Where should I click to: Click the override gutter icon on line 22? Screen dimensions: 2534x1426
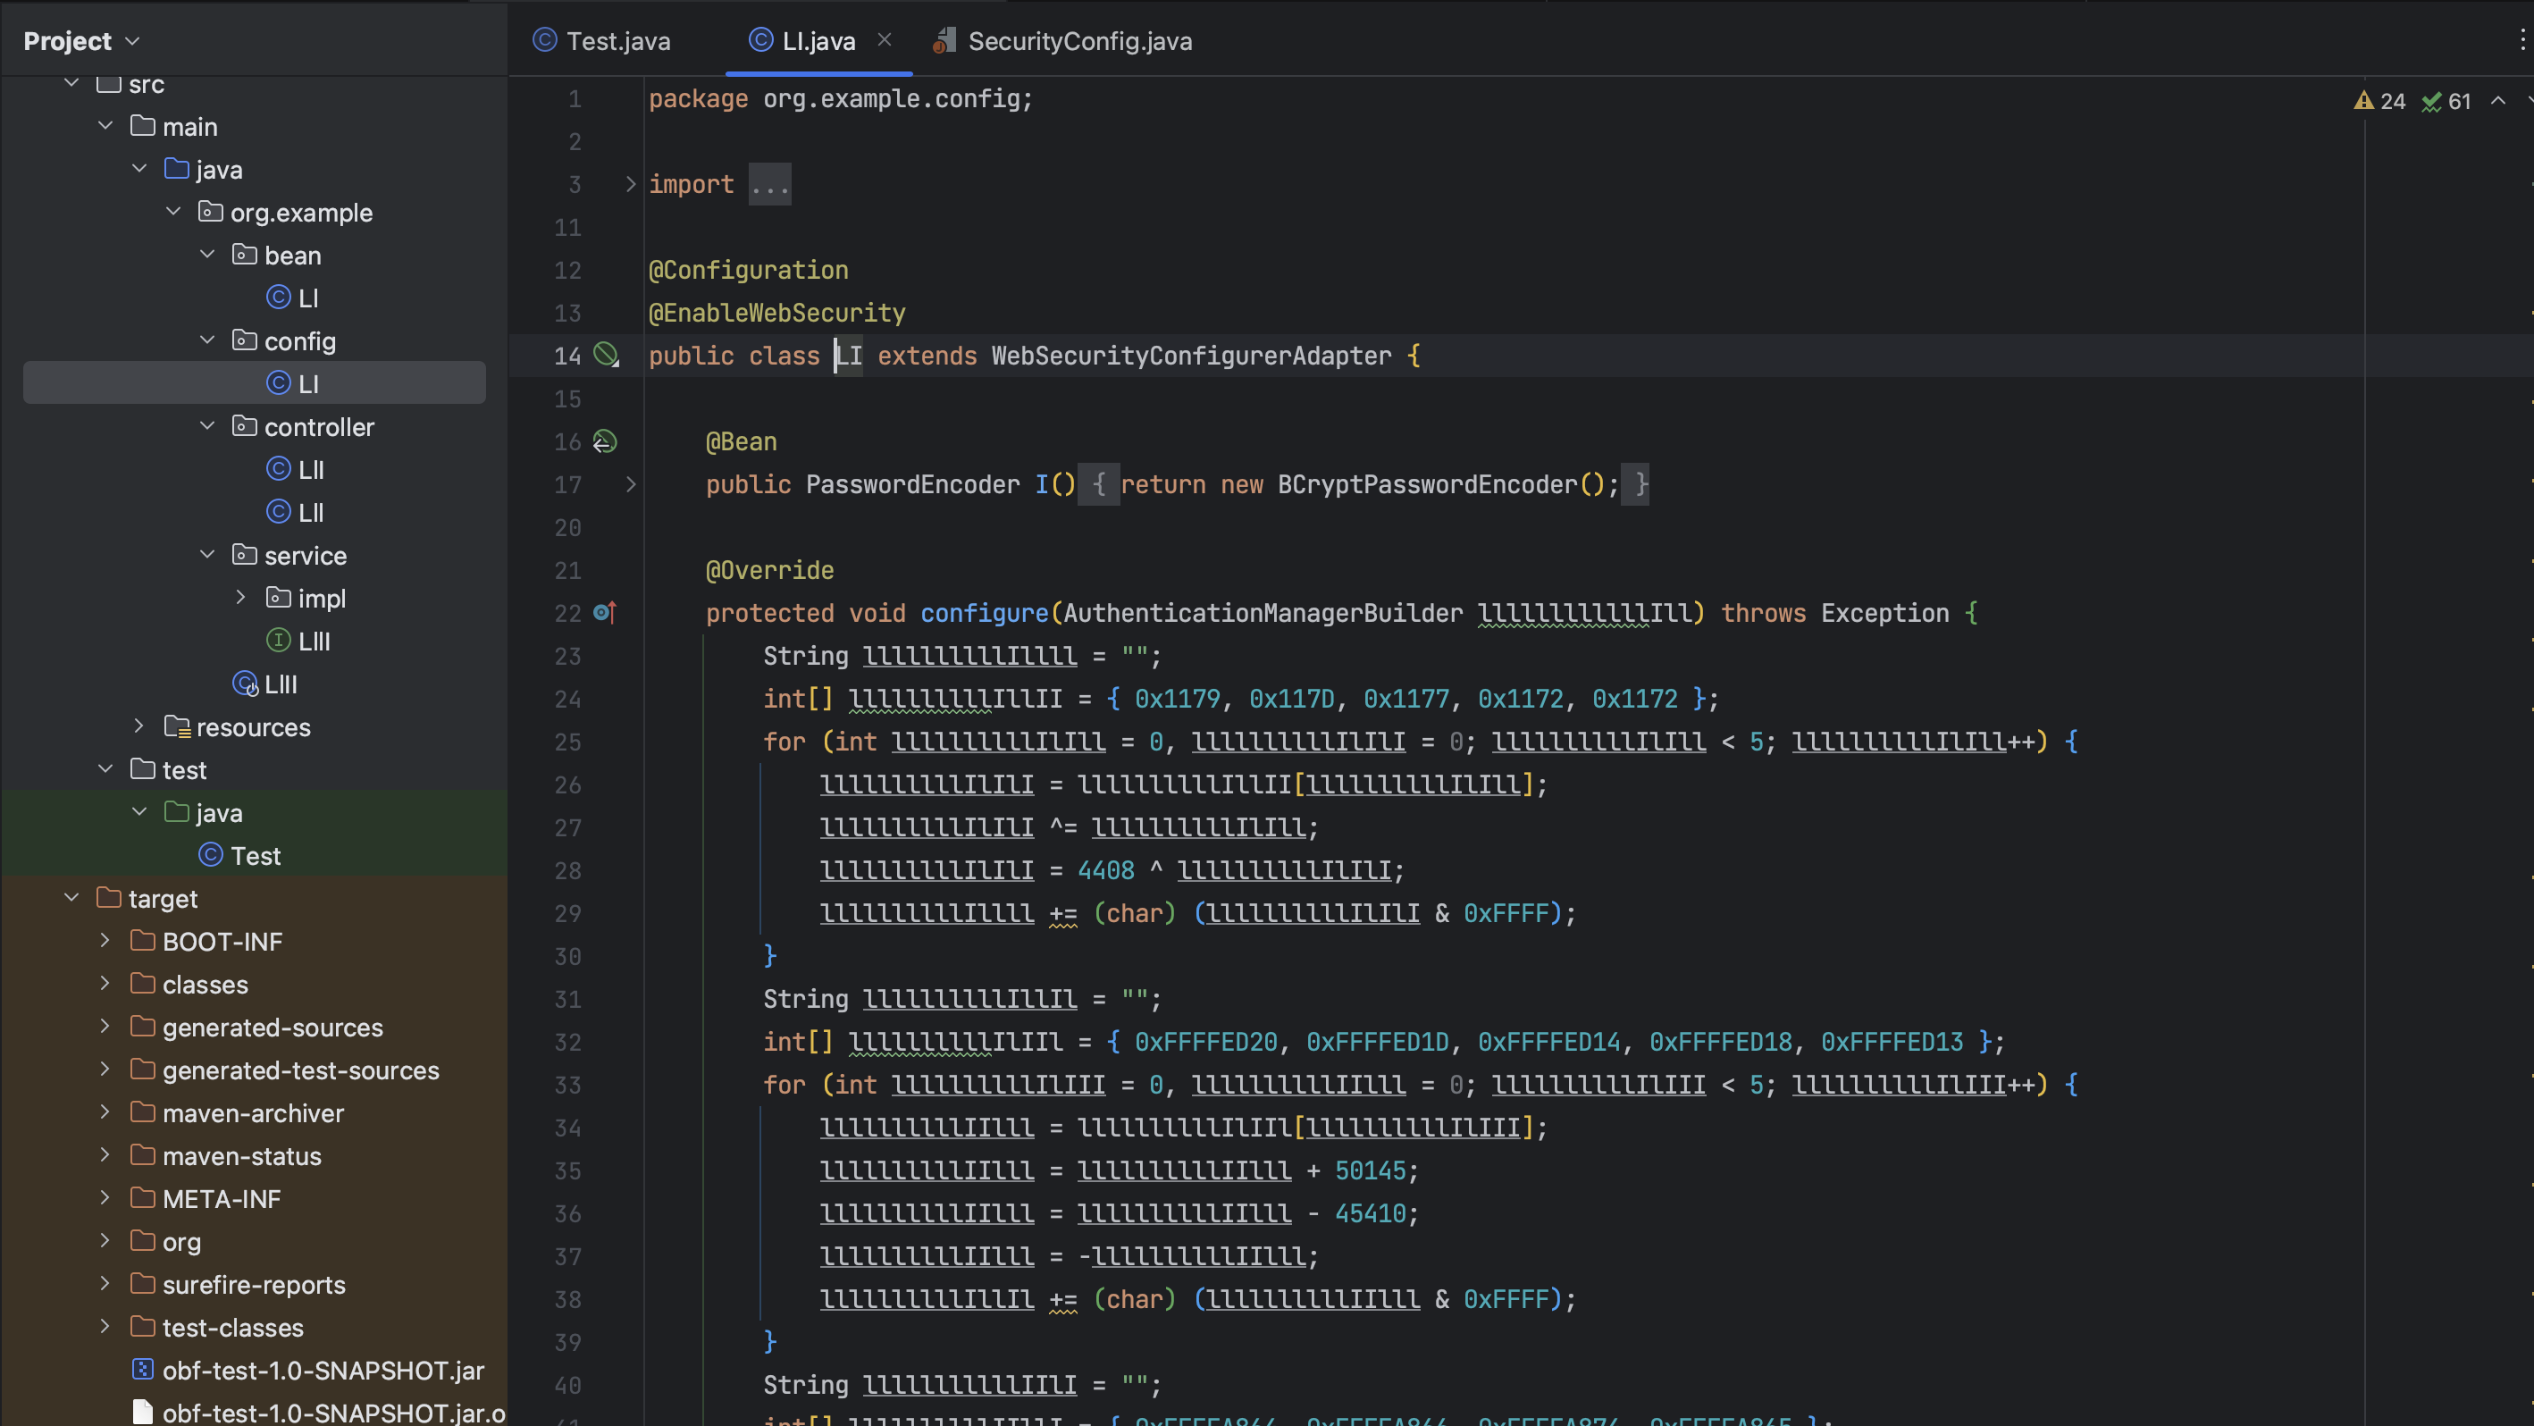click(x=605, y=613)
